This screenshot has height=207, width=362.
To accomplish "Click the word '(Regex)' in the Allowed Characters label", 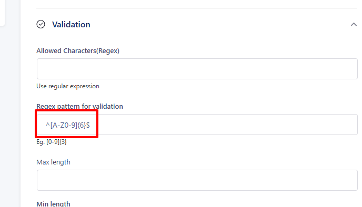I will tap(108, 51).
